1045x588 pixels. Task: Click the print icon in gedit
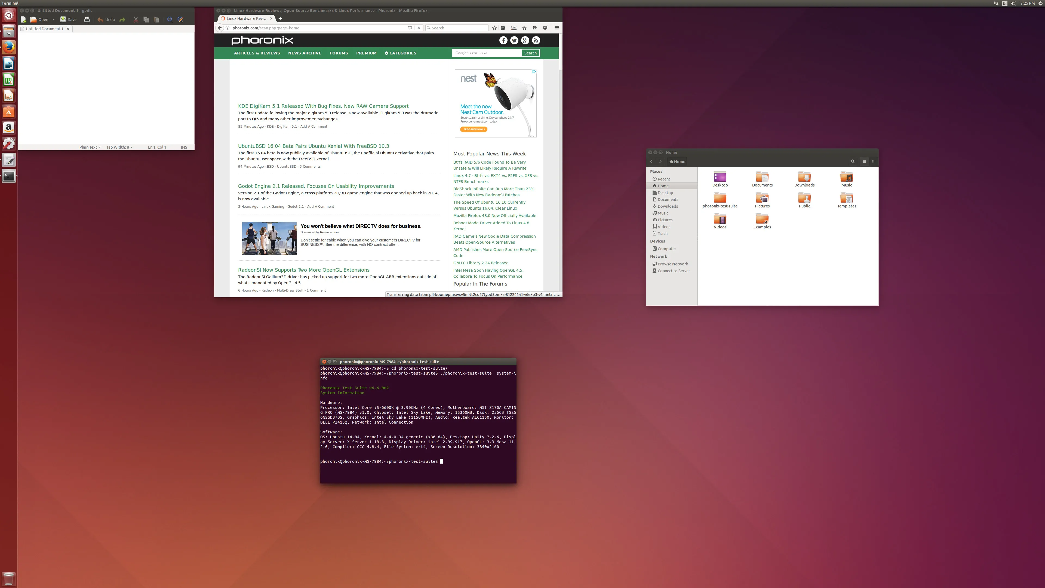coord(87,20)
